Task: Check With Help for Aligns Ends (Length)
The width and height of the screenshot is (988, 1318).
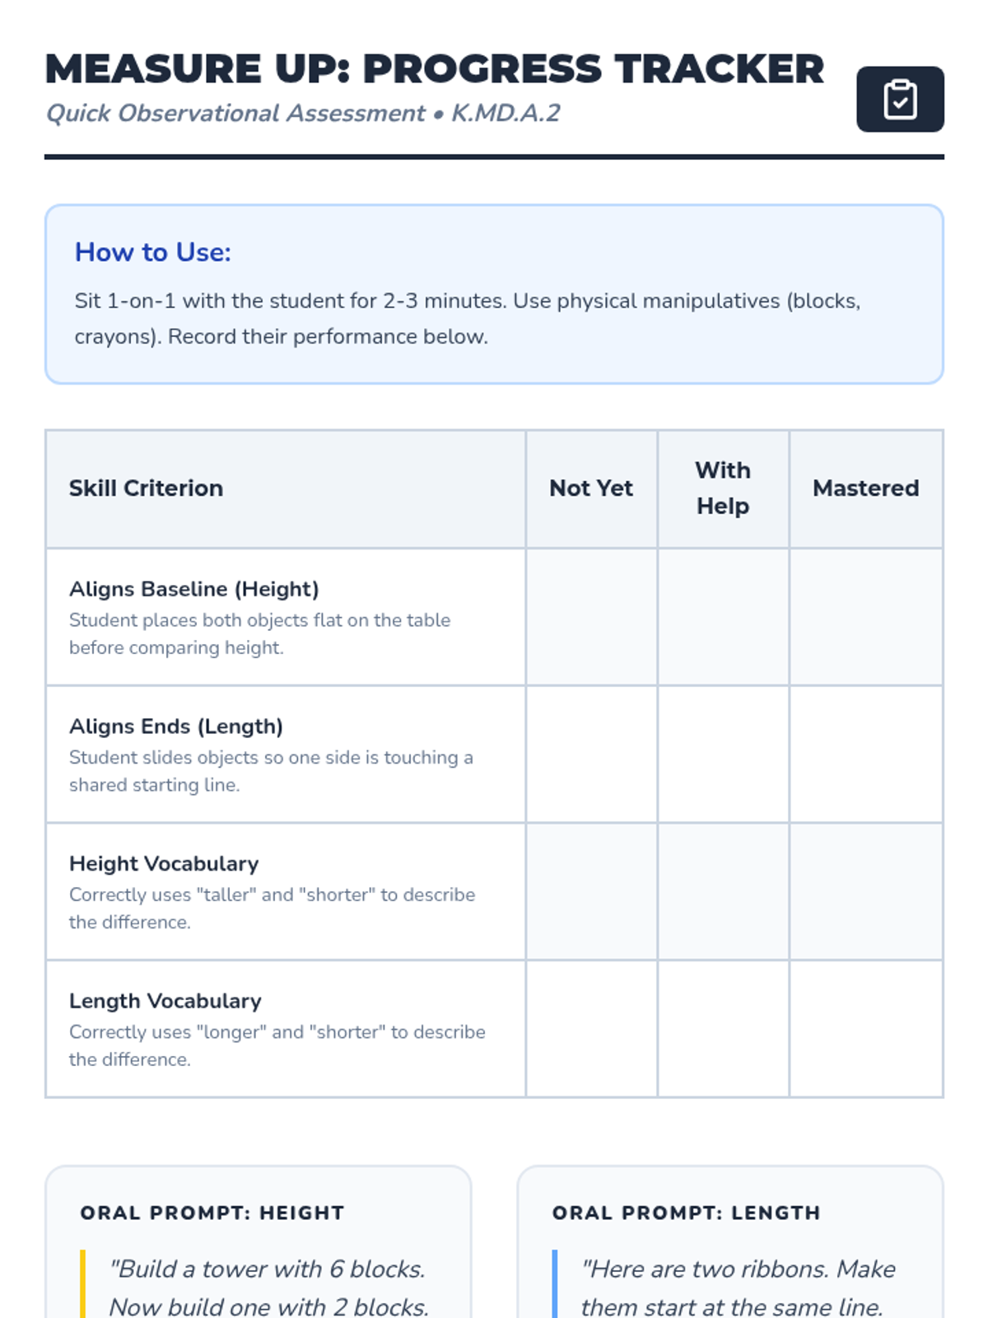Action: [x=723, y=754]
